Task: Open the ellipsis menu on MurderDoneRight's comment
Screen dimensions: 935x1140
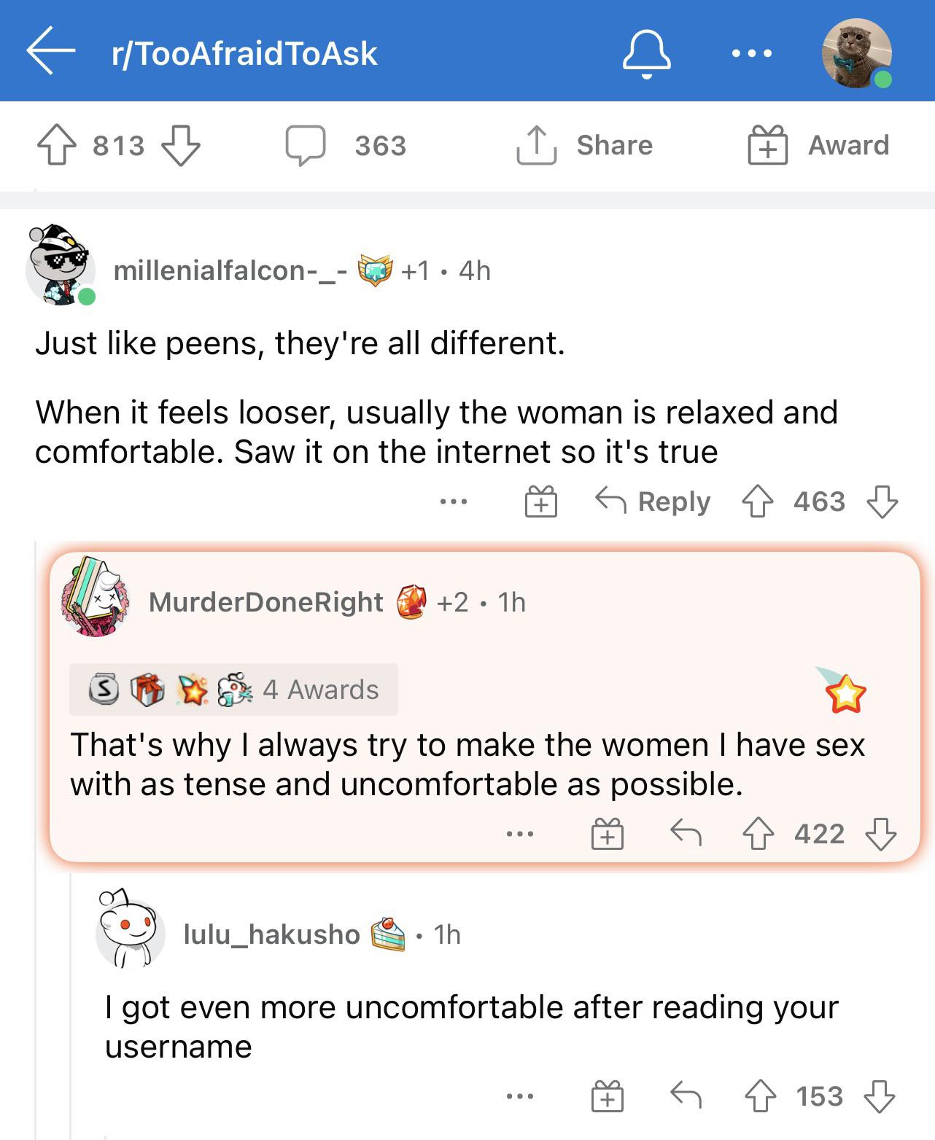Action: tap(519, 835)
